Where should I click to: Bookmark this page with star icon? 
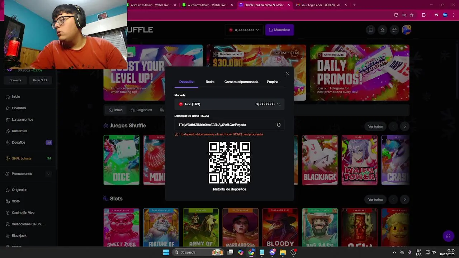tap(412, 15)
